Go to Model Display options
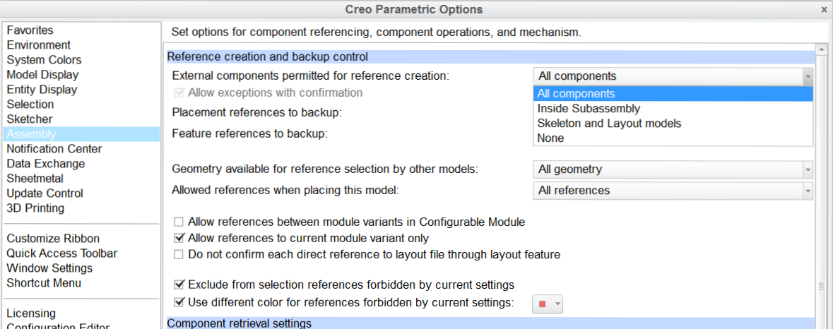 42,75
